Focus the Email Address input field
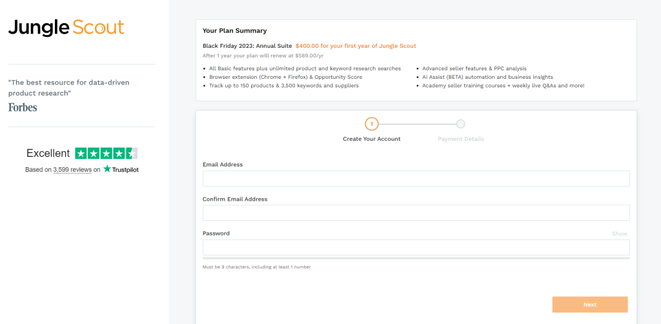 (x=416, y=179)
